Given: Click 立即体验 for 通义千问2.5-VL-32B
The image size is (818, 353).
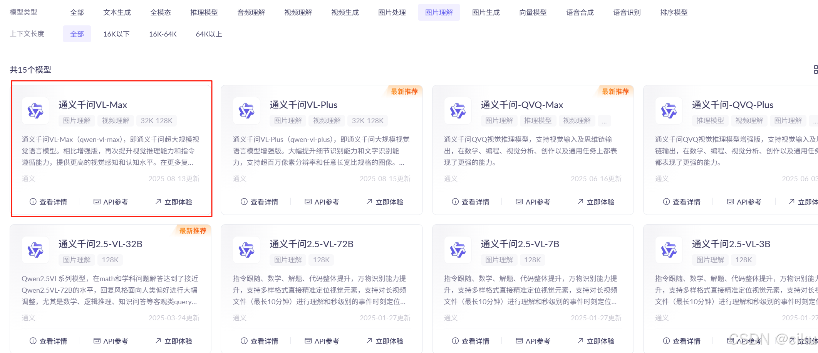Looking at the screenshot, I should (x=174, y=341).
